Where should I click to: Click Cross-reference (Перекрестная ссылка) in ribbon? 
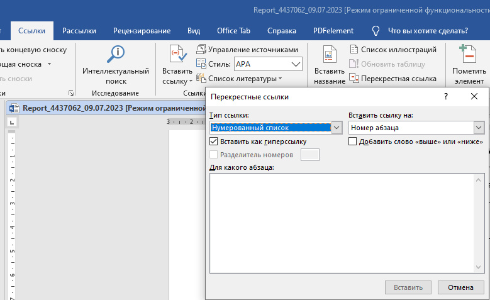[393, 79]
